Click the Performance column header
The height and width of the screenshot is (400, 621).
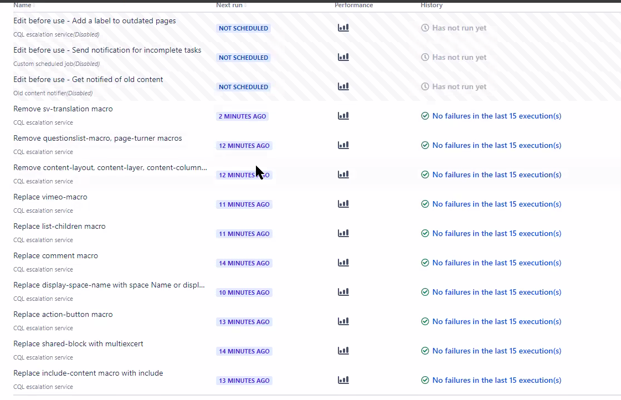click(x=353, y=5)
